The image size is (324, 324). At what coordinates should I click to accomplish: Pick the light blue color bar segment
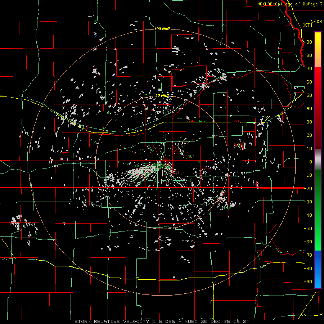(318, 280)
